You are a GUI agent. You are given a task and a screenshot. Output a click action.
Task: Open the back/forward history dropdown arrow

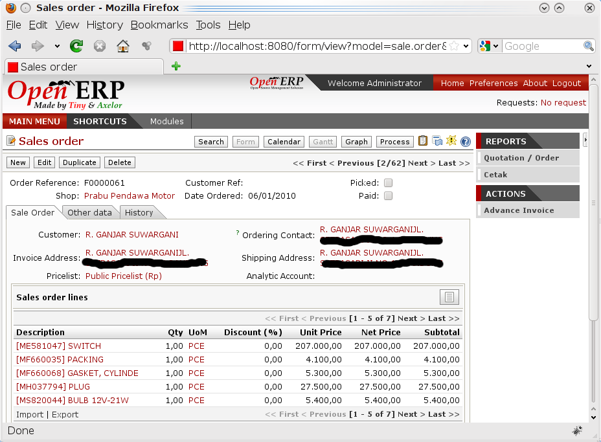point(57,47)
